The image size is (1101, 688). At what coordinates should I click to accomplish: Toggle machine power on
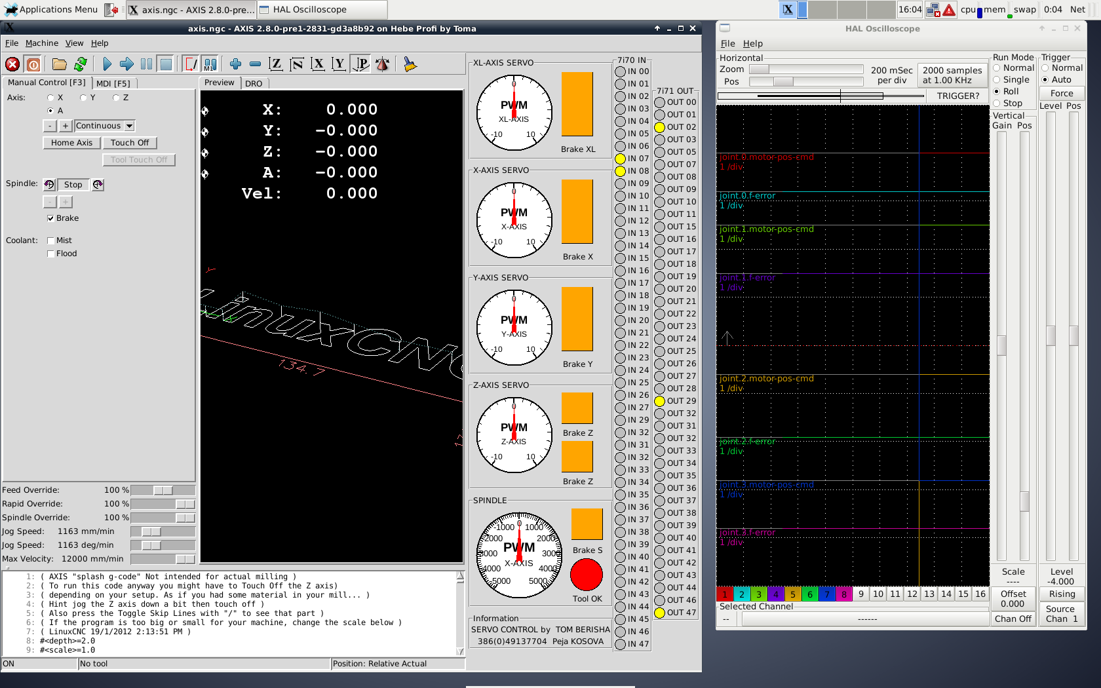(32, 64)
